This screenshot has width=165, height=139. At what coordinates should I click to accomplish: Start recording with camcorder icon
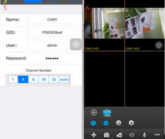click(119, 135)
